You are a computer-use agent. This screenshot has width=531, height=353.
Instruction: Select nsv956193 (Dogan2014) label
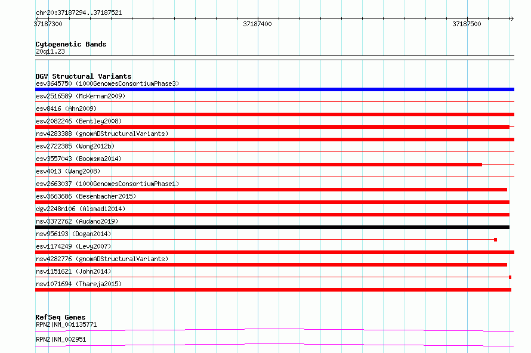pos(73,234)
